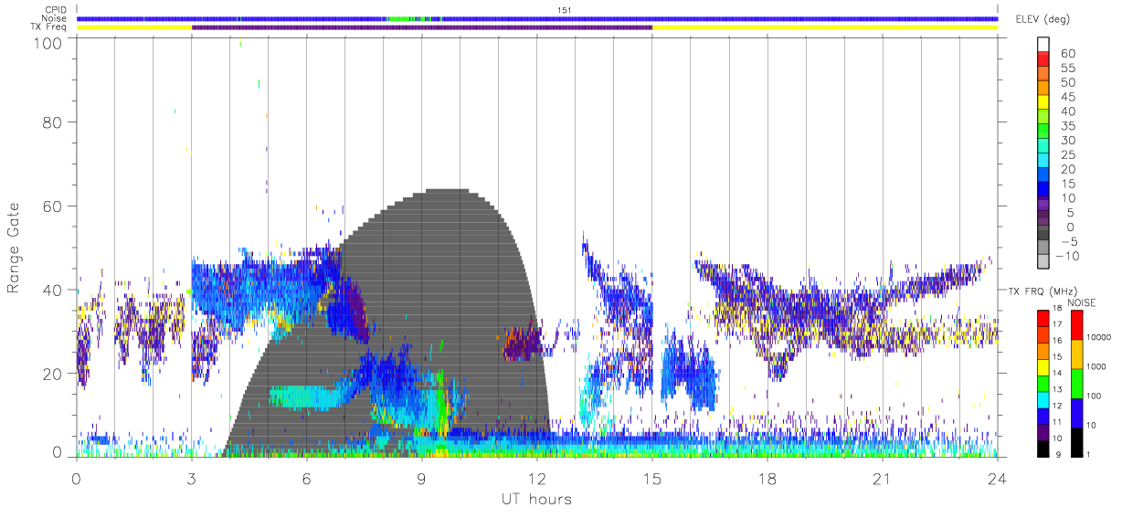Click the "13" label on TX FRQ colorbar
Viewport: 1122px width, 518px height.
point(1055,391)
